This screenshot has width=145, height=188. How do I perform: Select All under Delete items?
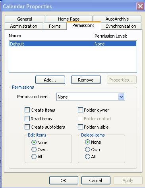87,157
